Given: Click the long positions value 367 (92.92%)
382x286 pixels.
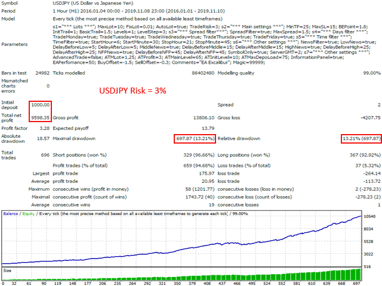Looking at the screenshot, I should pyautogui.click(x=365, y=155).
